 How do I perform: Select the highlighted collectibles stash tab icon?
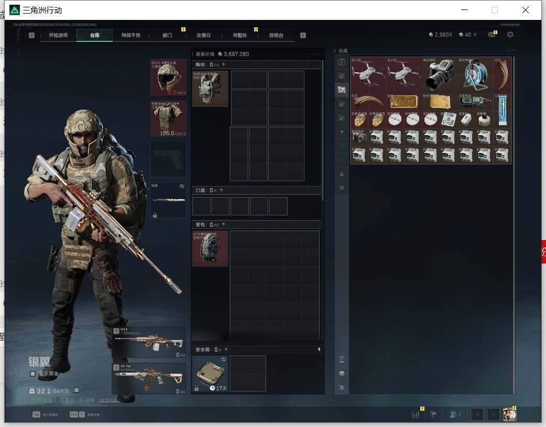pyautogui.click(x=342, y=90)
